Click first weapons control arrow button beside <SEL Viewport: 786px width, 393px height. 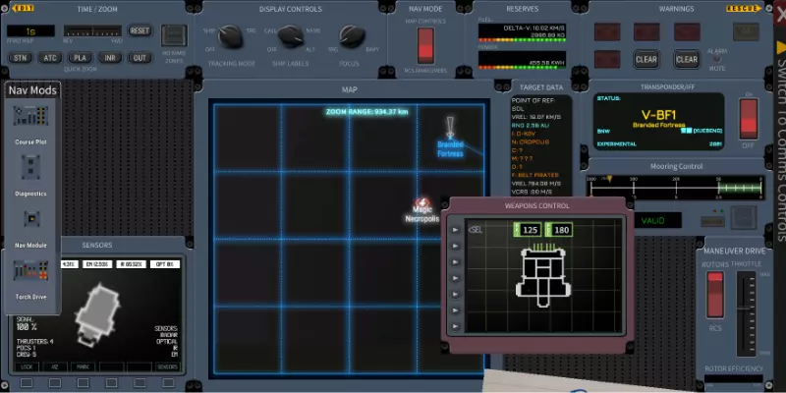pyautogui.click(x=455, y=230)
